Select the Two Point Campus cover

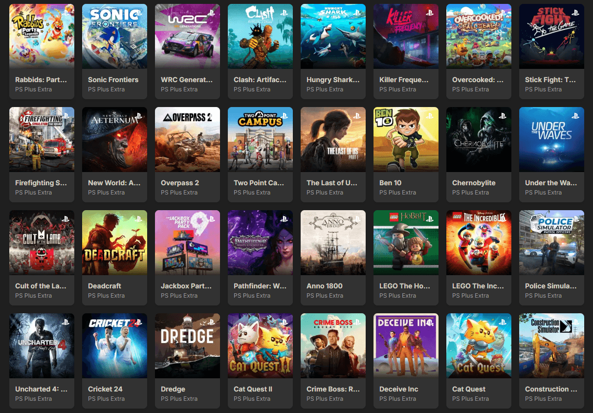260,139
